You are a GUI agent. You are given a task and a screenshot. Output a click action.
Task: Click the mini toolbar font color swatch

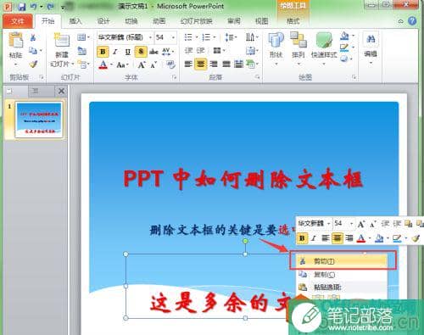click(361, 238)
